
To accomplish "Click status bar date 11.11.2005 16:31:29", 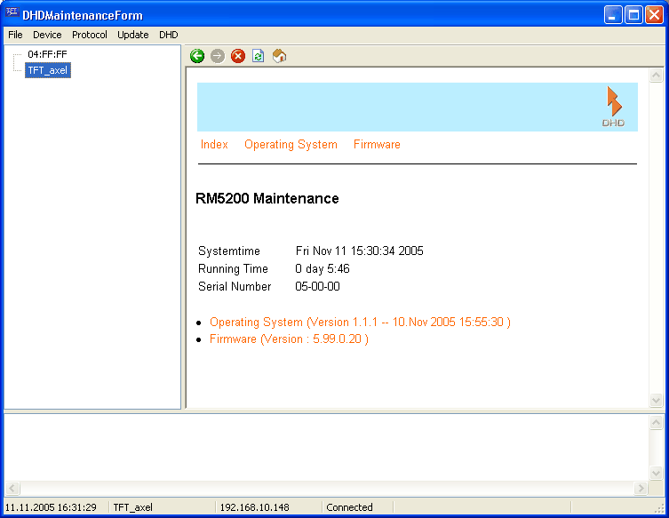I will tap(51, 507).
